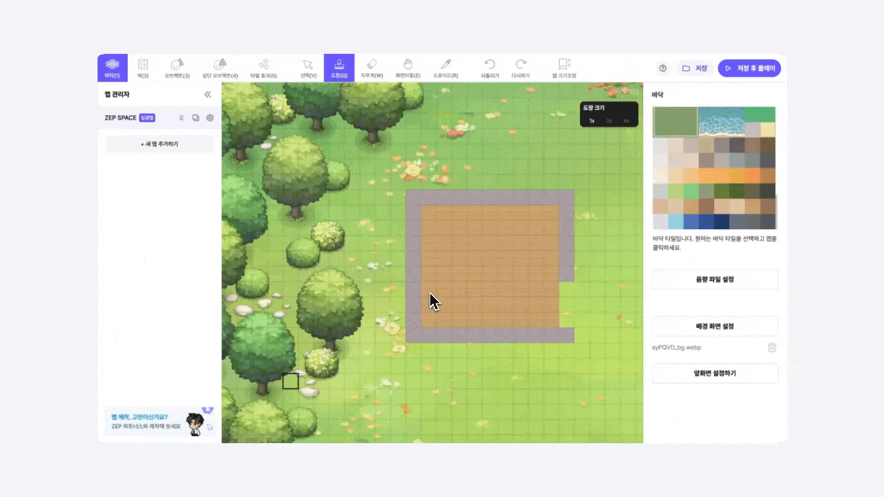Set stamp size to 4x

pos(626,121)
